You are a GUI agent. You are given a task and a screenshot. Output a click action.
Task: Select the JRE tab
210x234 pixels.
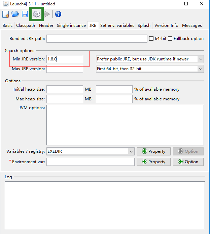coord(93,26)
